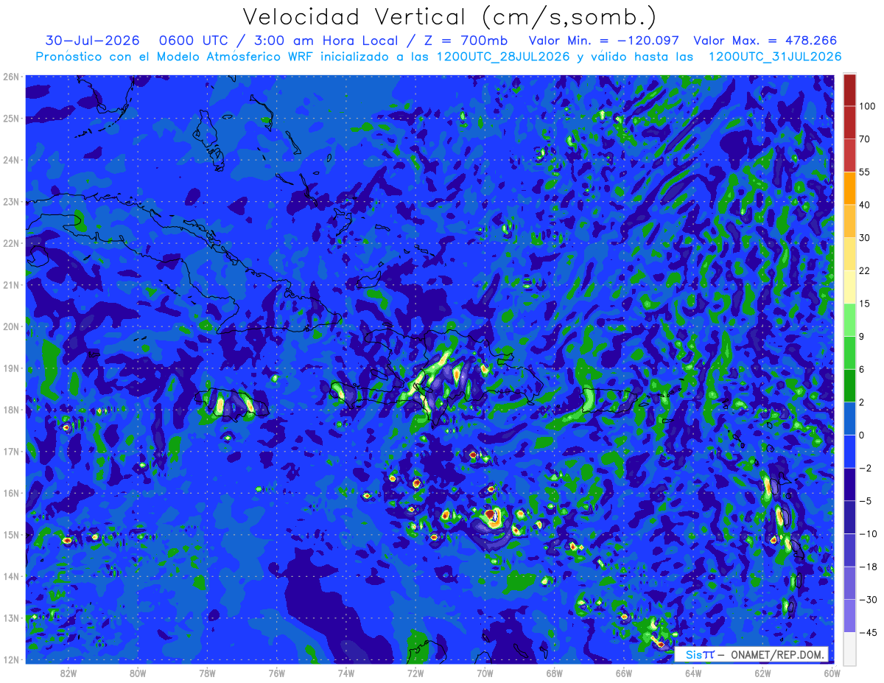
Task: Click the '40' colorbar label
Action: pyautogui.click(x=864, y=205)
